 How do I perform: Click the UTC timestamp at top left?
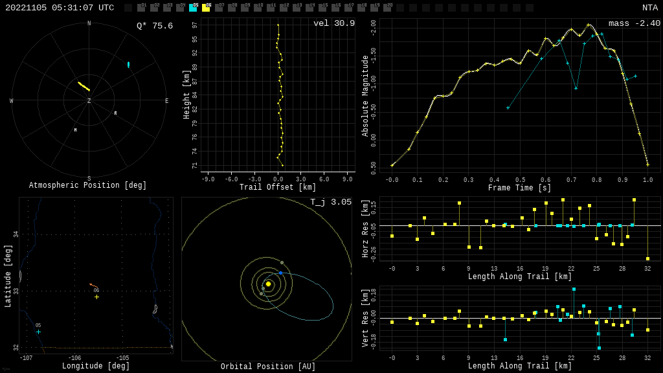[x=60, y=8]
